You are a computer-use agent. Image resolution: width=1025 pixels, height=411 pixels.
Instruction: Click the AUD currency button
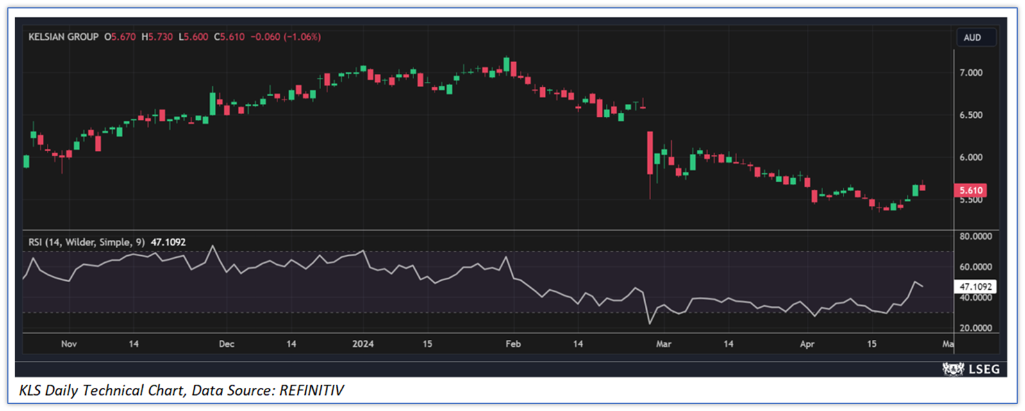[975, 37]
